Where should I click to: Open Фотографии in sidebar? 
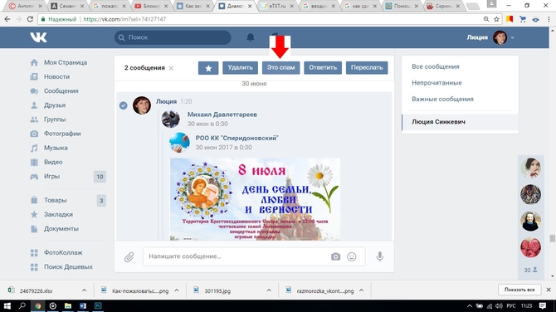pyautogui.click(x=62, y=134)
